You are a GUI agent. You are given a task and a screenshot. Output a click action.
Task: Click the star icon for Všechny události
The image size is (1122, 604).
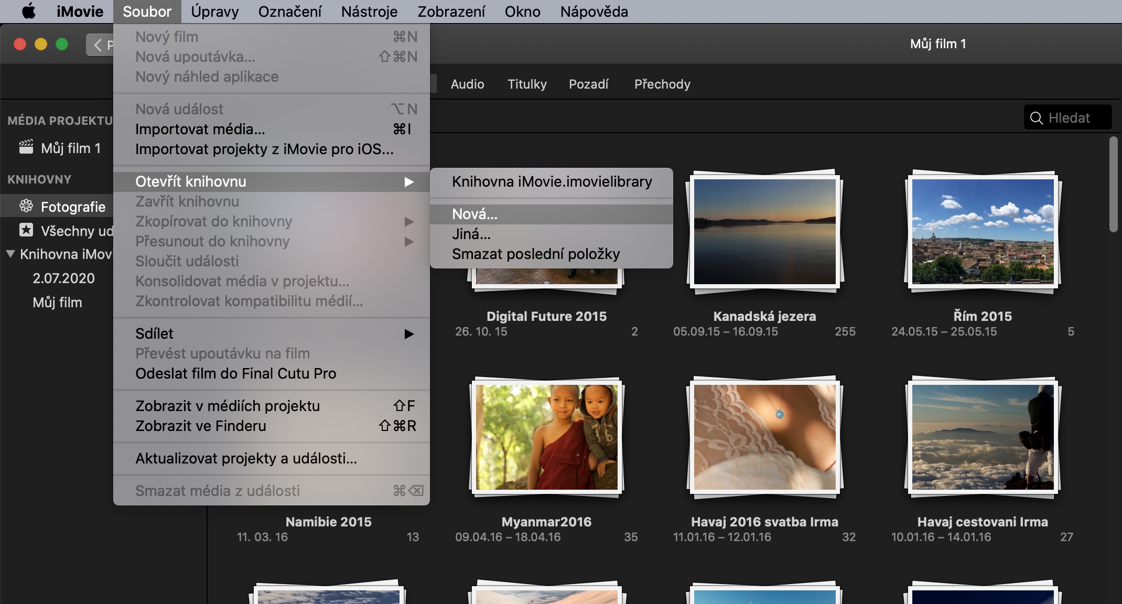pos(26,230)
